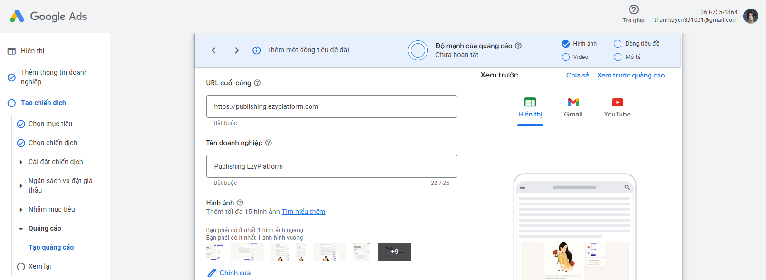Click the Chia sẻ link
Screen dimensions: 766x280
[577, 75]
